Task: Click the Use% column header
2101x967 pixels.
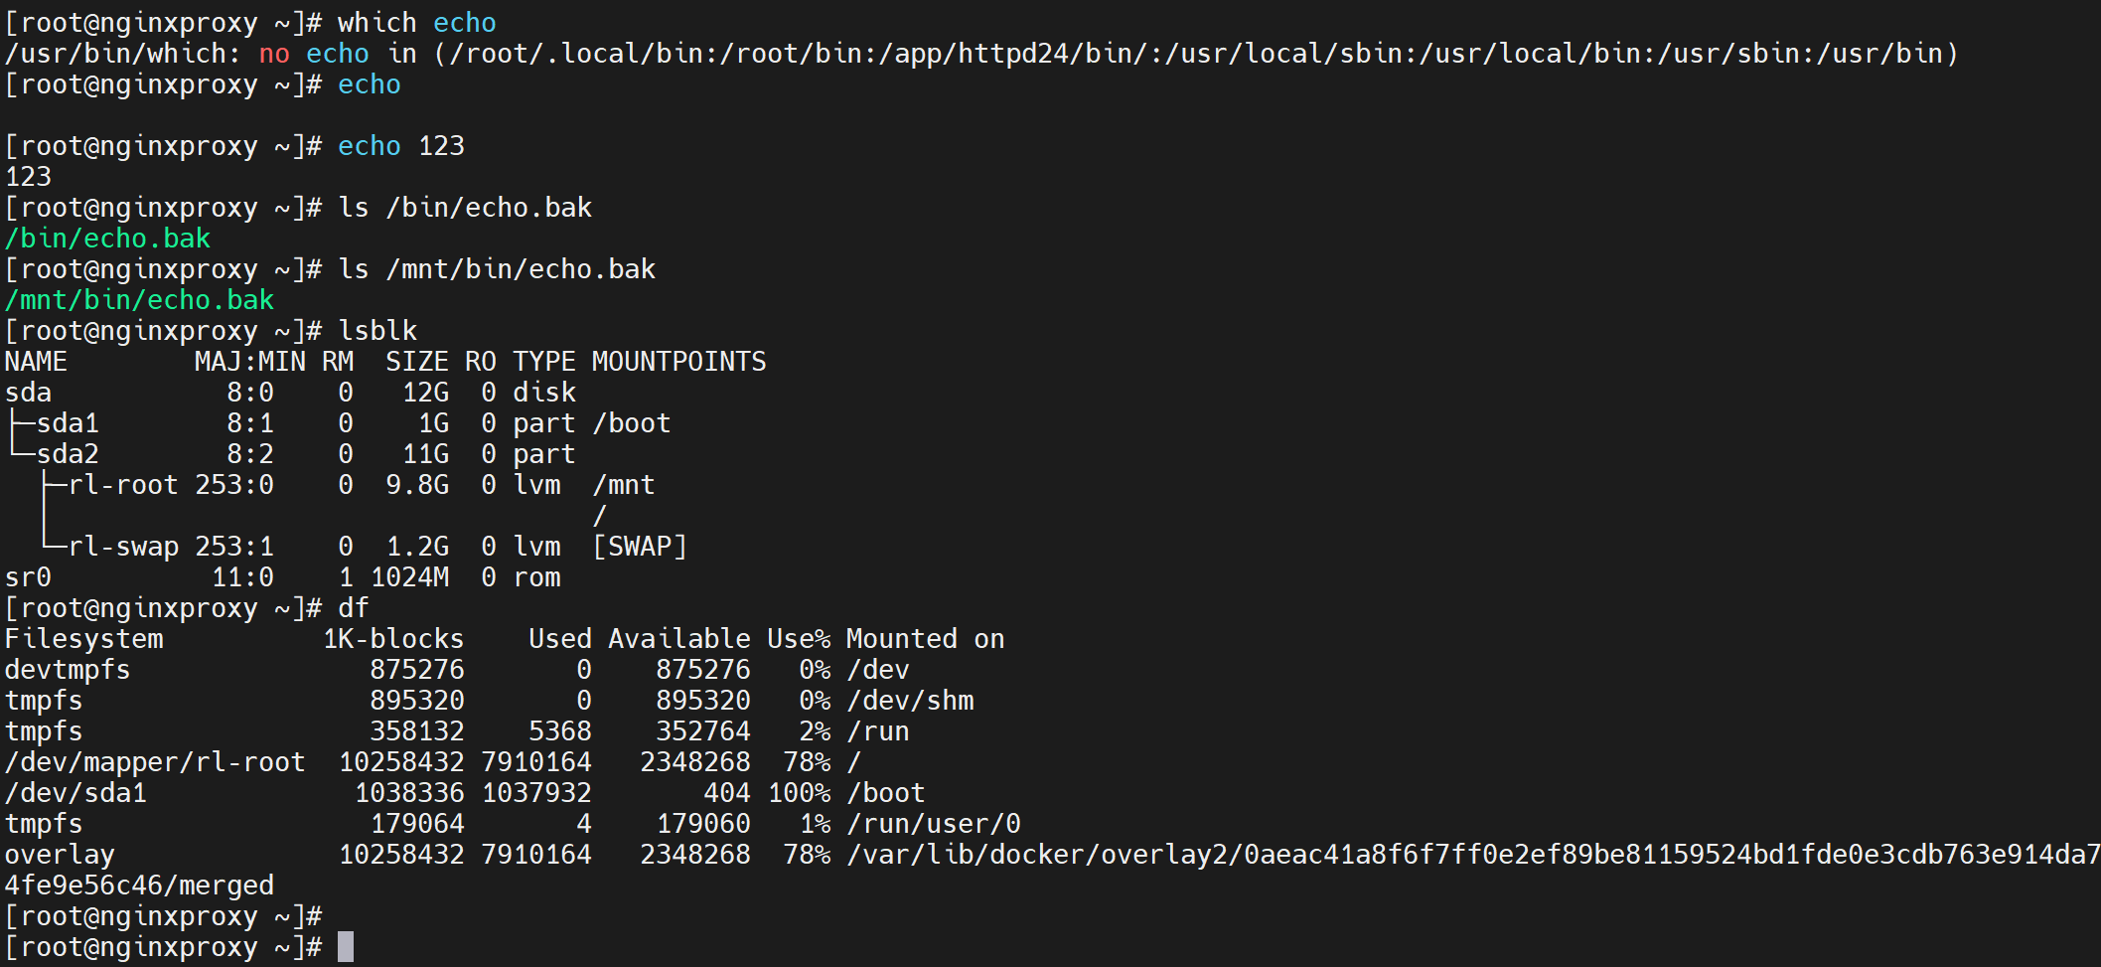Action: (799, 639)
